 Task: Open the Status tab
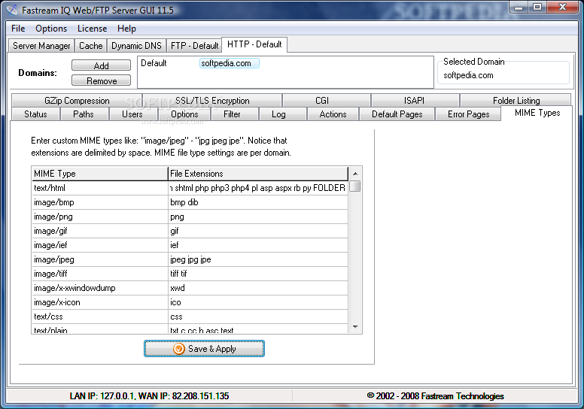tap(36, 114)
